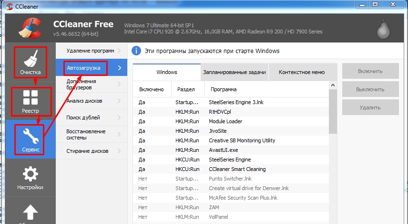Open the Удаление программ tools entry
The width and height of the screenshot is (408, 224).
pos(92,51)
